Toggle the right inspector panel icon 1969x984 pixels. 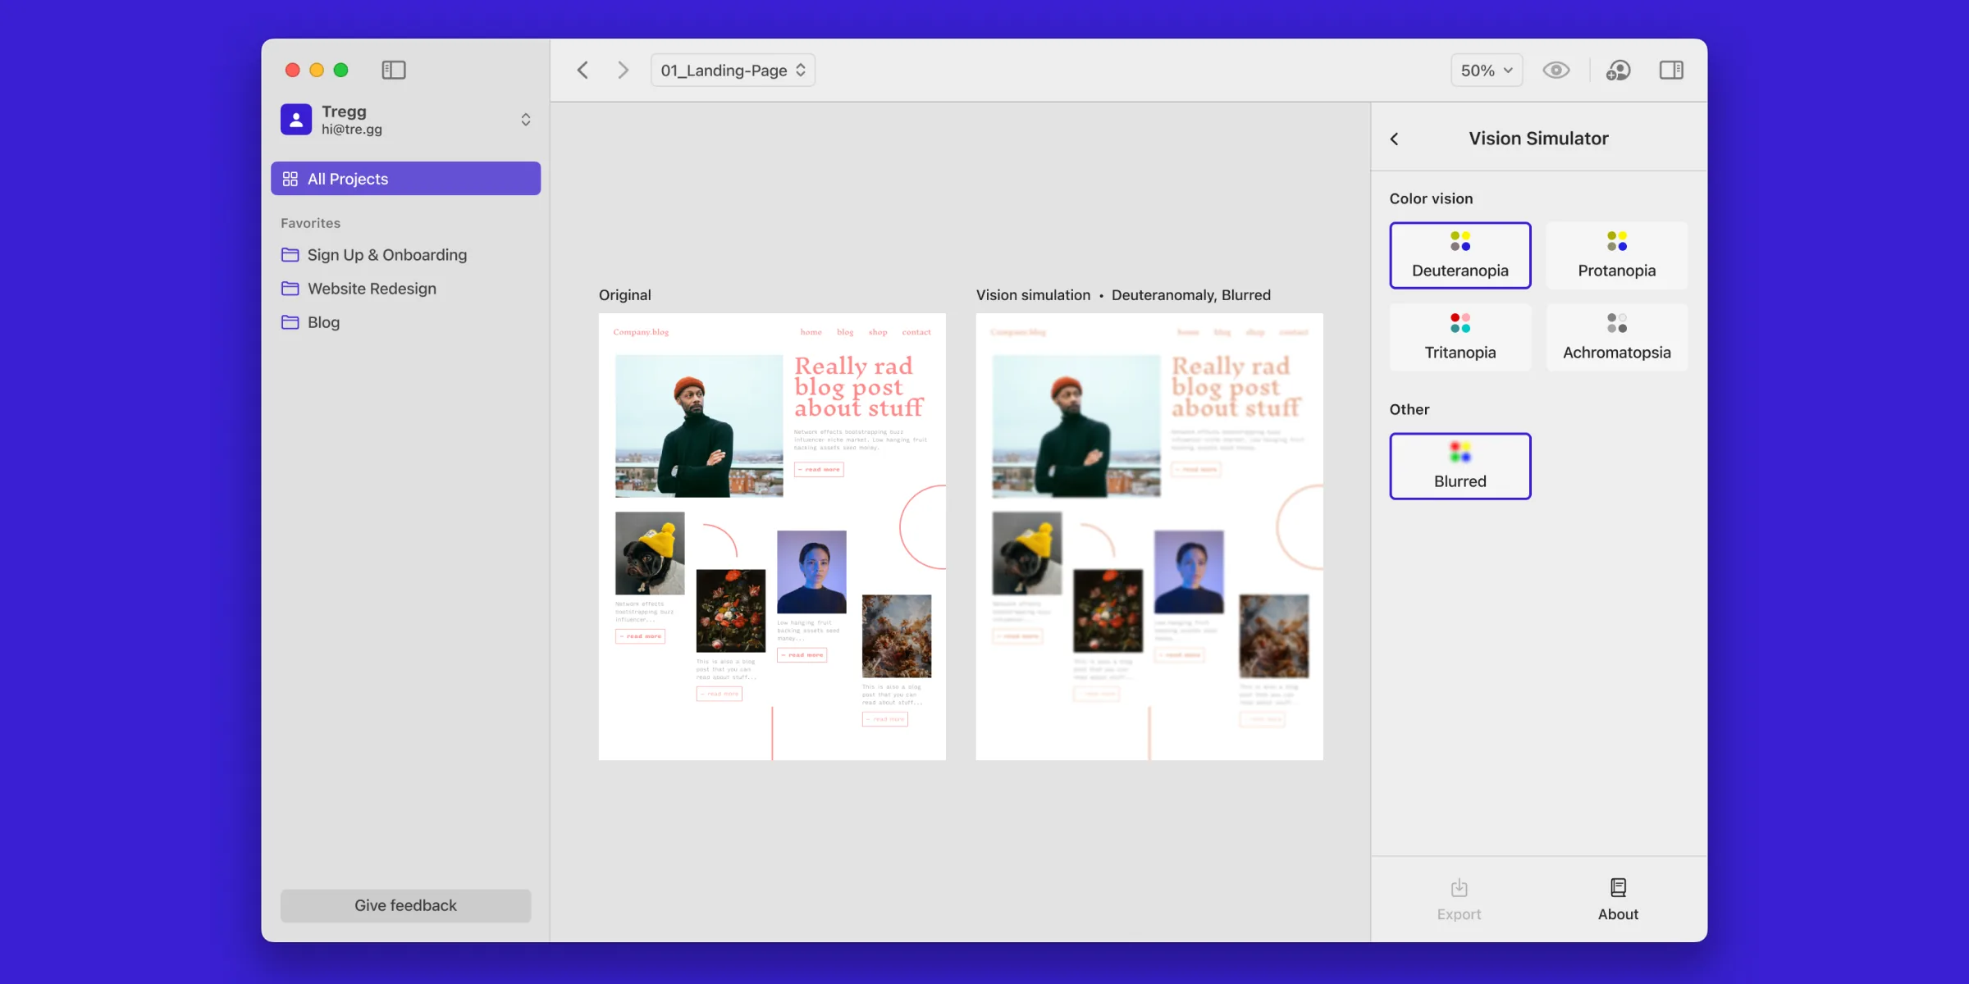point(1671,71)
